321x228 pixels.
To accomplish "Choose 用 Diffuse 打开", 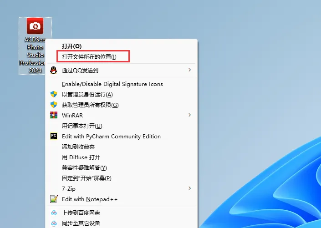I will (x=122, y=157).
